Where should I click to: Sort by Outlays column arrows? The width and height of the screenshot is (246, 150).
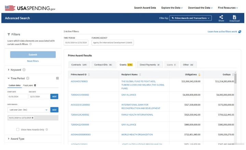(233, 75)
